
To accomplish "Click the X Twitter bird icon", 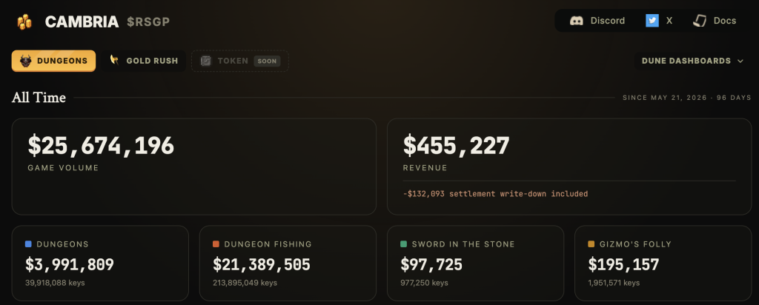I will coord(652,21).
